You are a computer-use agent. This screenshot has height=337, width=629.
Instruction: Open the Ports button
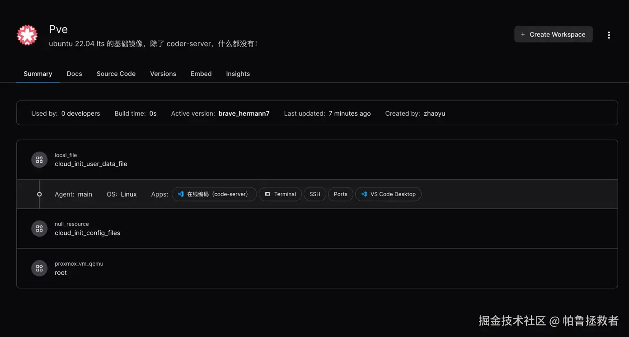[341, 194]
